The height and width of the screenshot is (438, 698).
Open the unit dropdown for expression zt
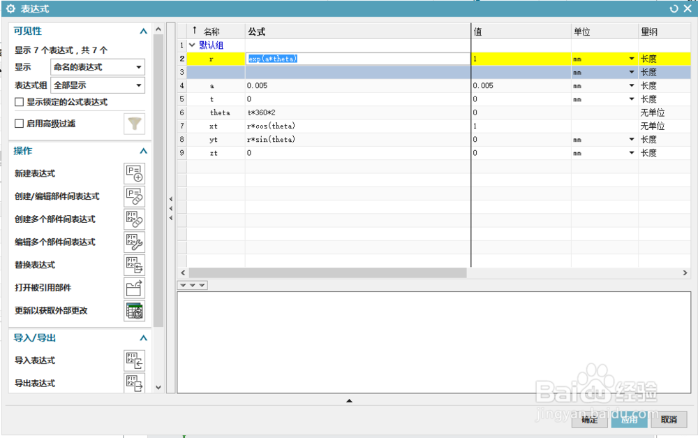(x=631, y=153)
